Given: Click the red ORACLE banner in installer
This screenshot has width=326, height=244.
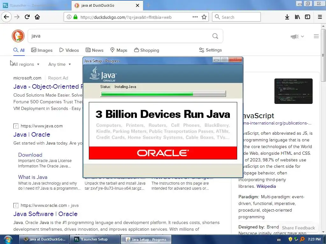Looking at the screenshot, I should click(x=163, y=153).
